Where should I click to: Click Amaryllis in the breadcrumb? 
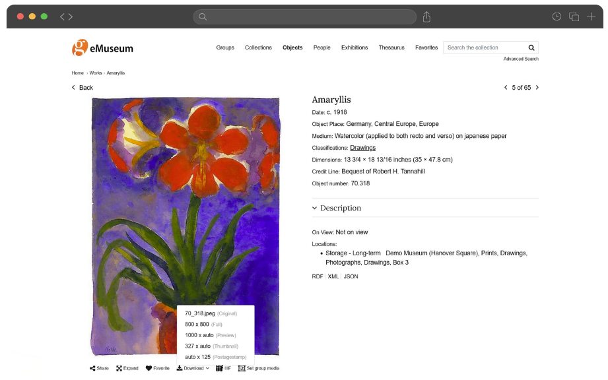click(x=116, y=73)
